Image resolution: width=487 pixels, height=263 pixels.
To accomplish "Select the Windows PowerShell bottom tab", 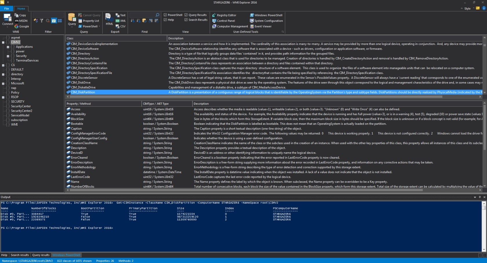I will (x=66, y=255).
